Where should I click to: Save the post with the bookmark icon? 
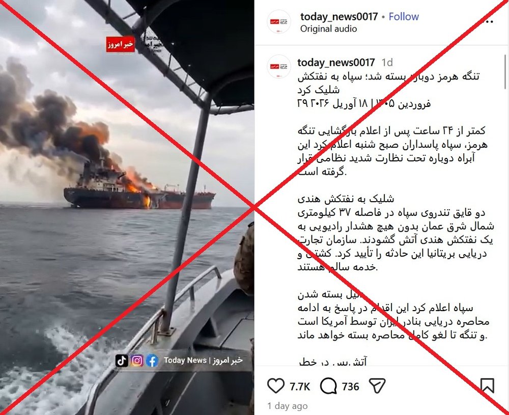pyautogui.click(x=487, y=386)
